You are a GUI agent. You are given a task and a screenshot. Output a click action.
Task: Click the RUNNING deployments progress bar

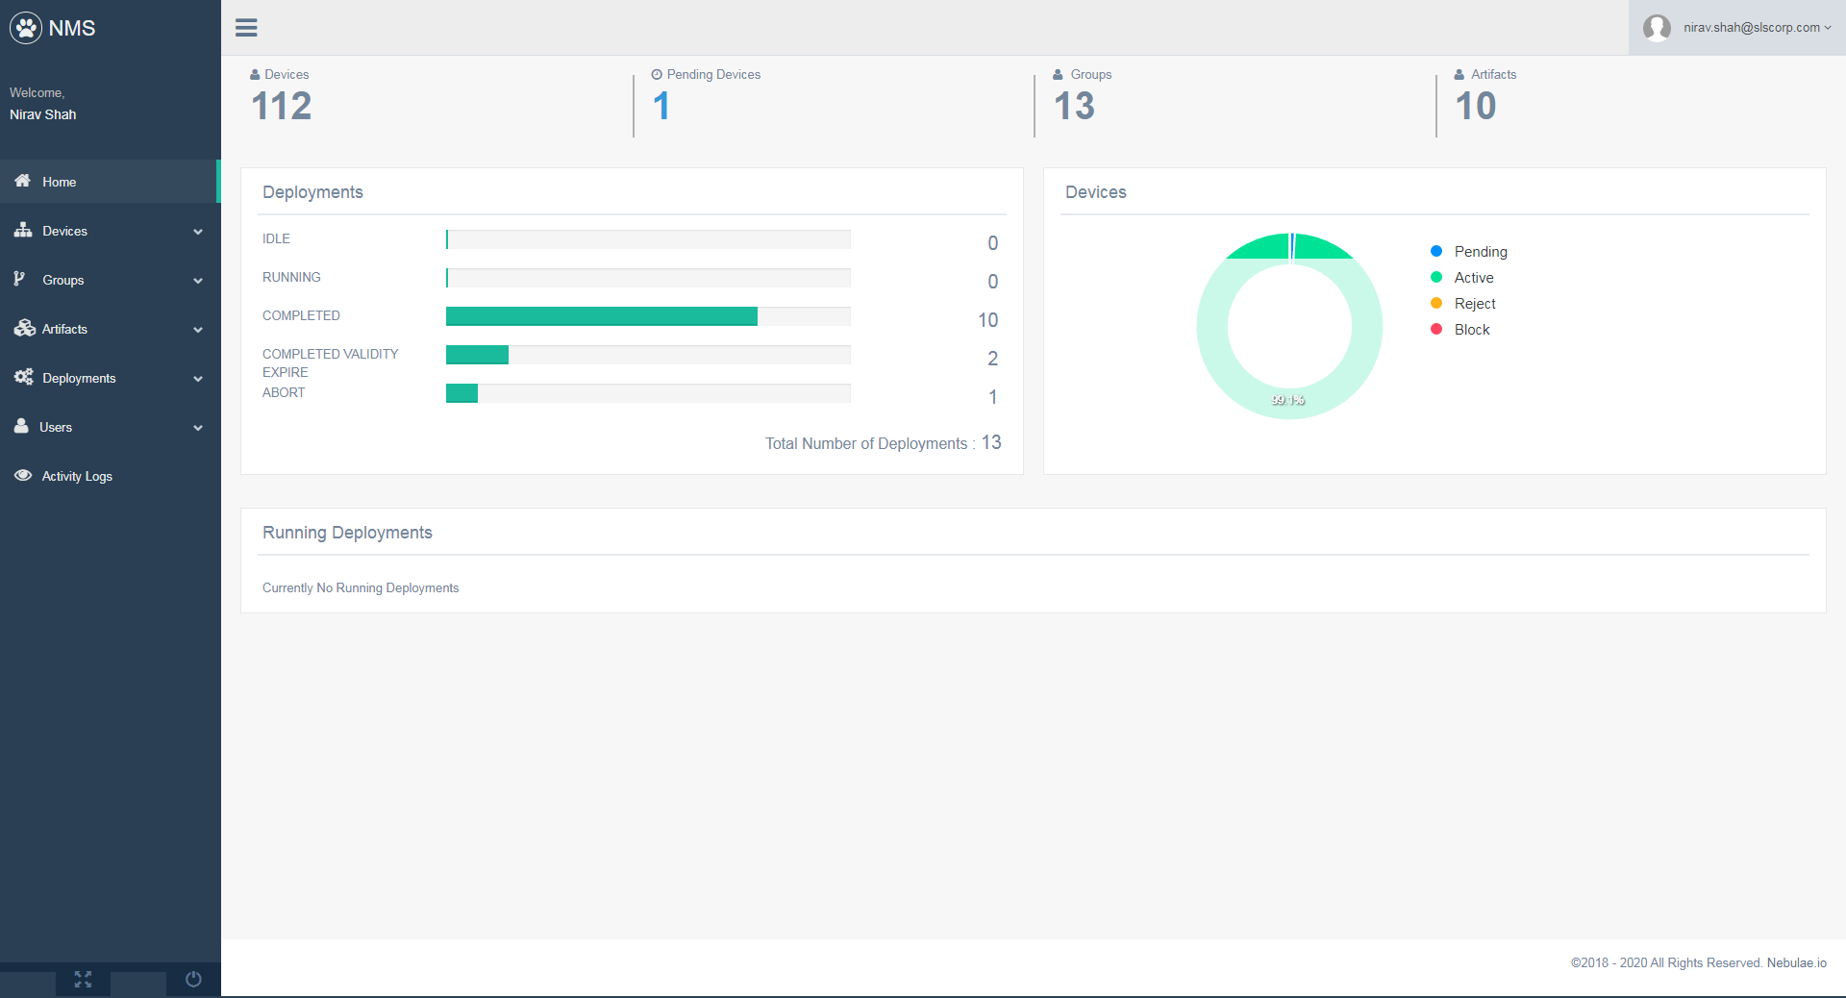[648, 278]
